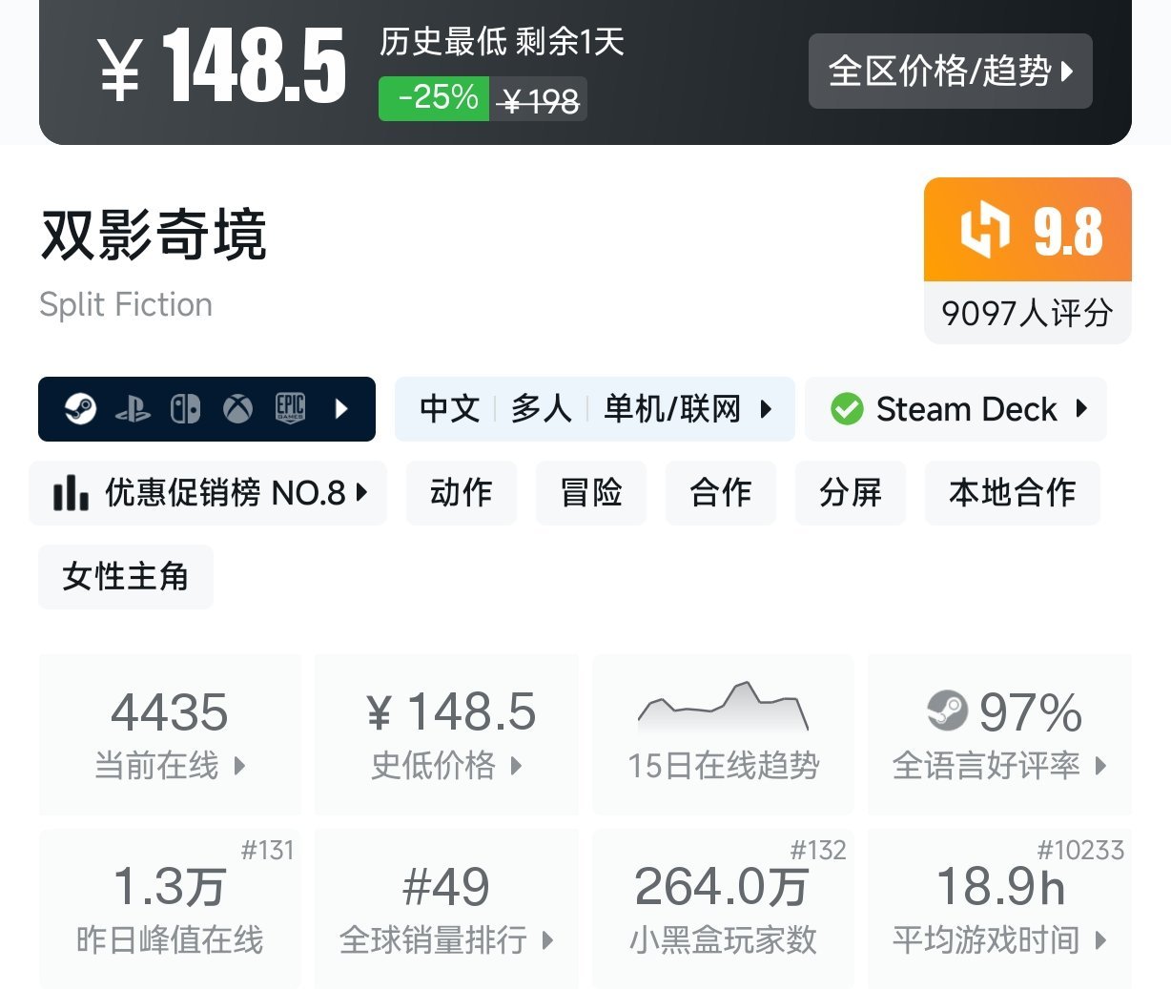1171x989 pixels.
Task: Open 优惠促销榜 NO.8 ranking
Action: [x=208, y=493]
